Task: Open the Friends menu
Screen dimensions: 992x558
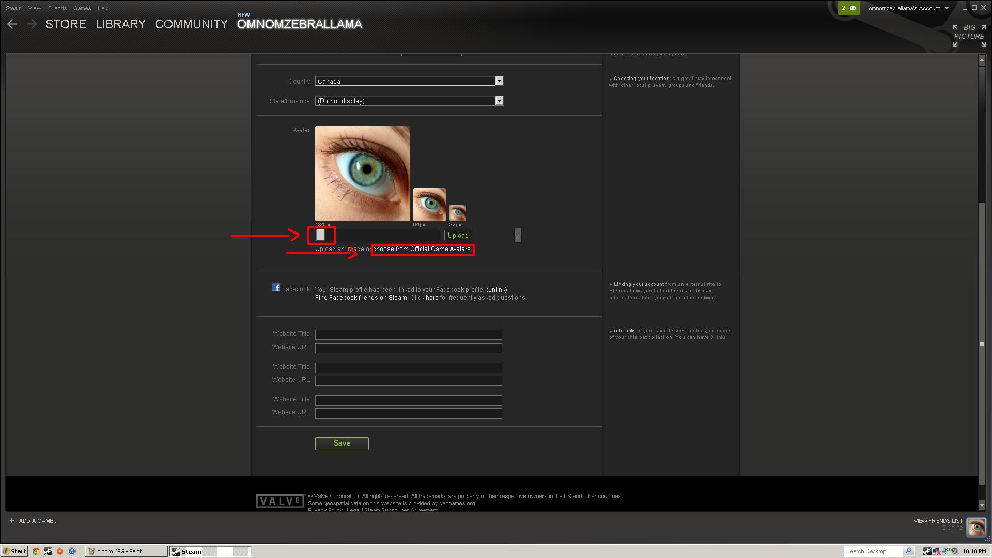Action: [57, 8]
